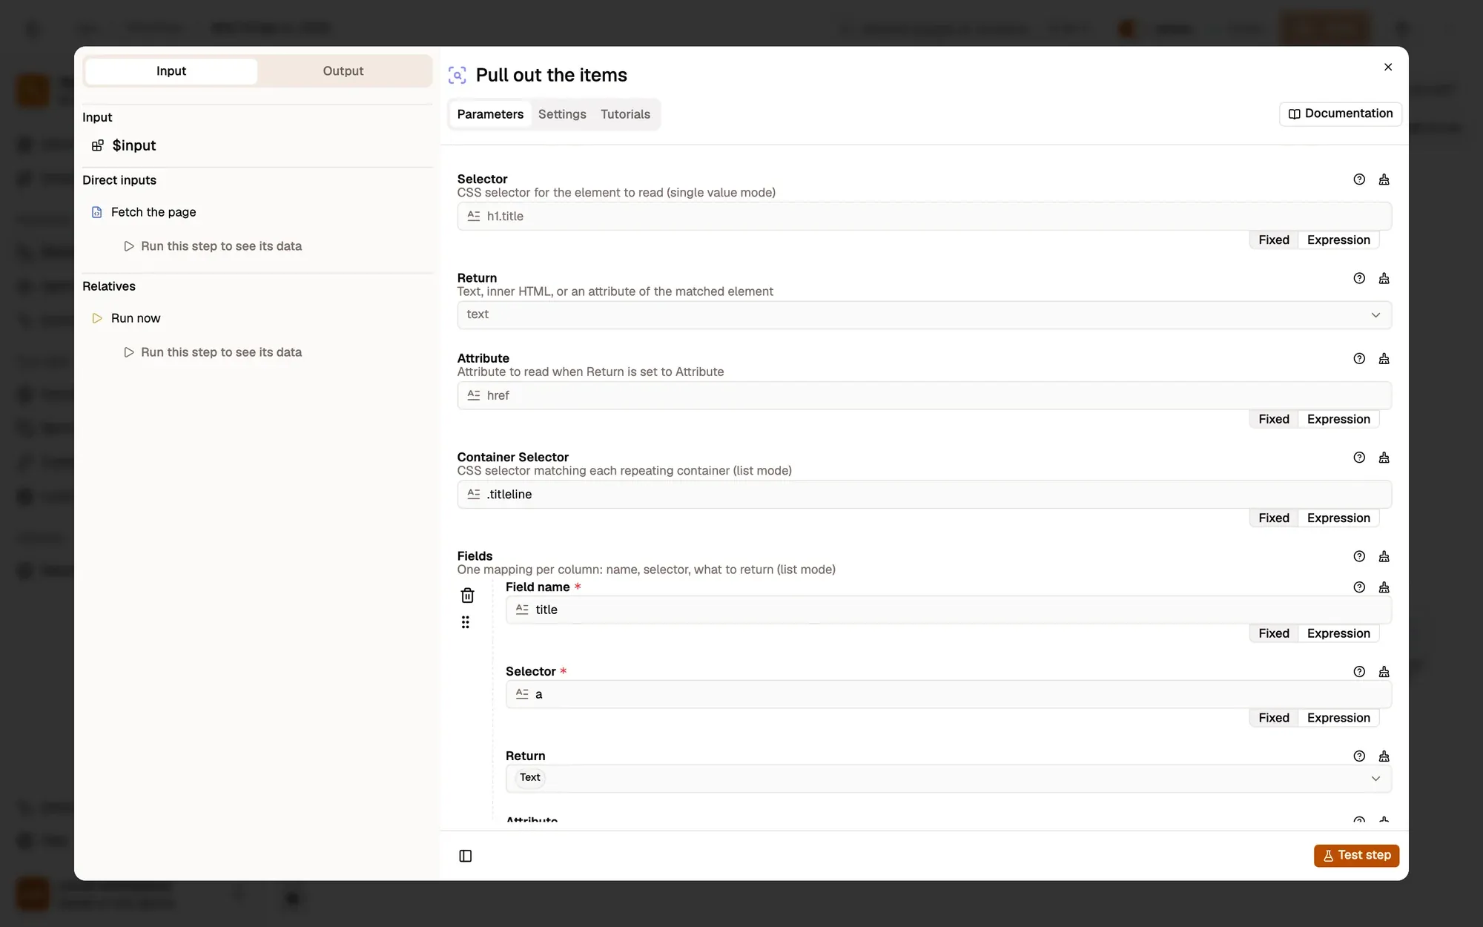
Task: Click the AI assistant icon for top Selector
Action: click(1384, 179)
